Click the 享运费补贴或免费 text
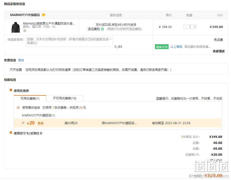This screenshot has width=231, height=180. [198, 47]
